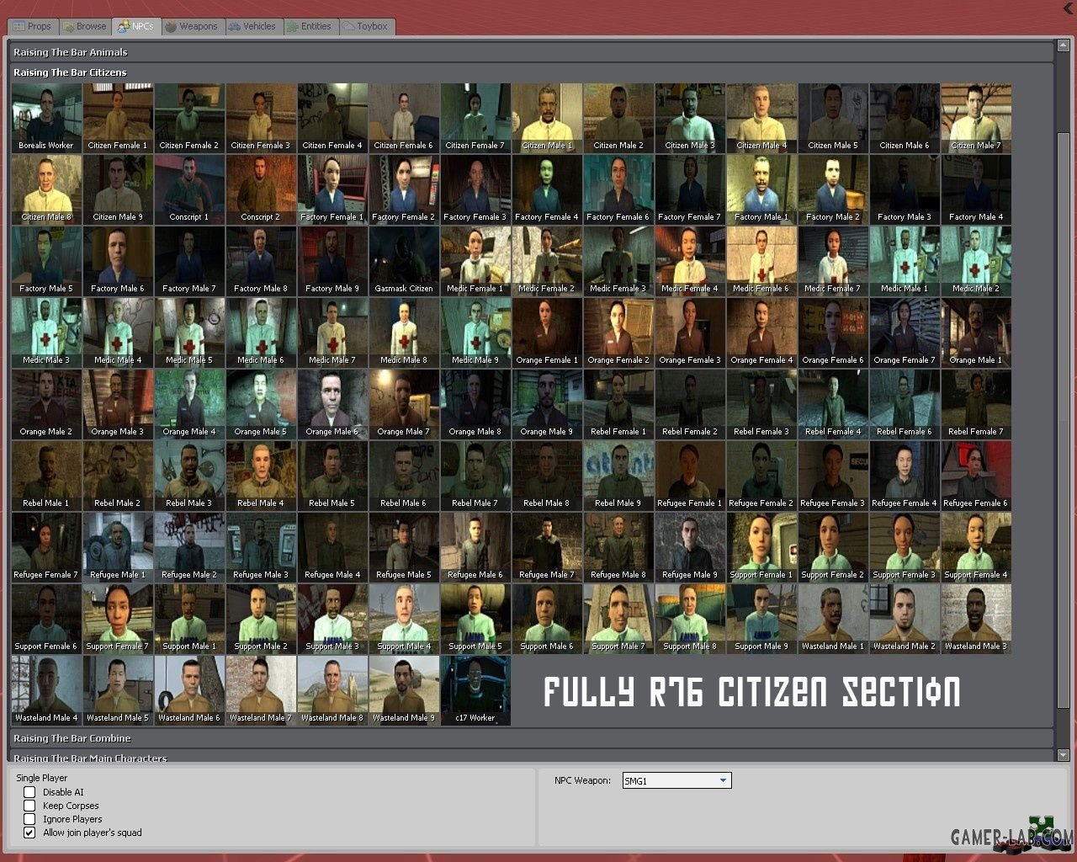The width and height of the screenshot is (1077, 862).
Task: Collapse Raising The Bar Citizens category
Action: tap(532, 72)
